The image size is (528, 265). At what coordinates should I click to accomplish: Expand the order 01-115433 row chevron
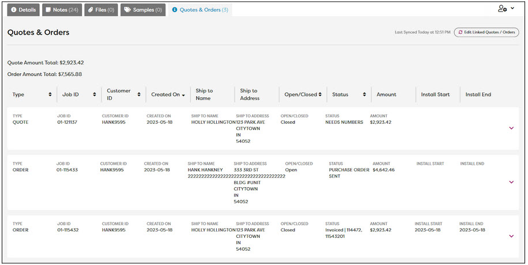[x=511, y=182]
